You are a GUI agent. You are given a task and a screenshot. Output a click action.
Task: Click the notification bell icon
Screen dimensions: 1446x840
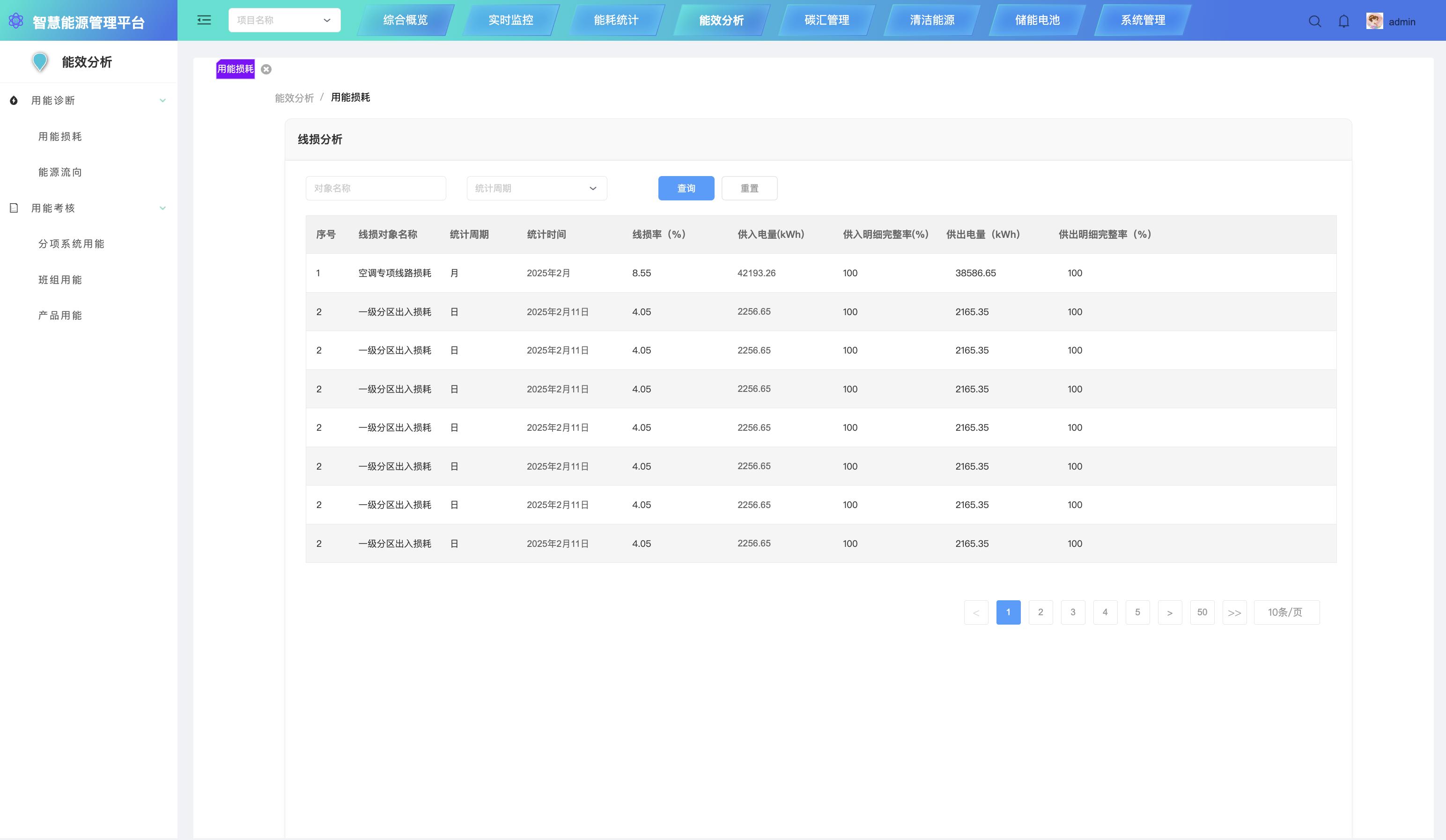tap(1344, 22)
